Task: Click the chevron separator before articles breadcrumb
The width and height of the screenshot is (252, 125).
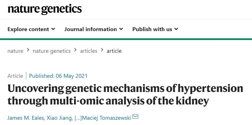Action: (75, 50)
